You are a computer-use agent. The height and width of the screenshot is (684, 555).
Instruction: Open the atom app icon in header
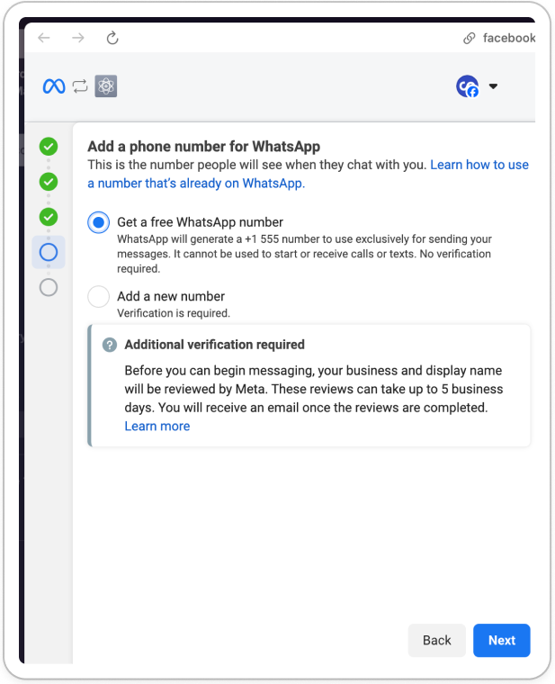[106, 85]
